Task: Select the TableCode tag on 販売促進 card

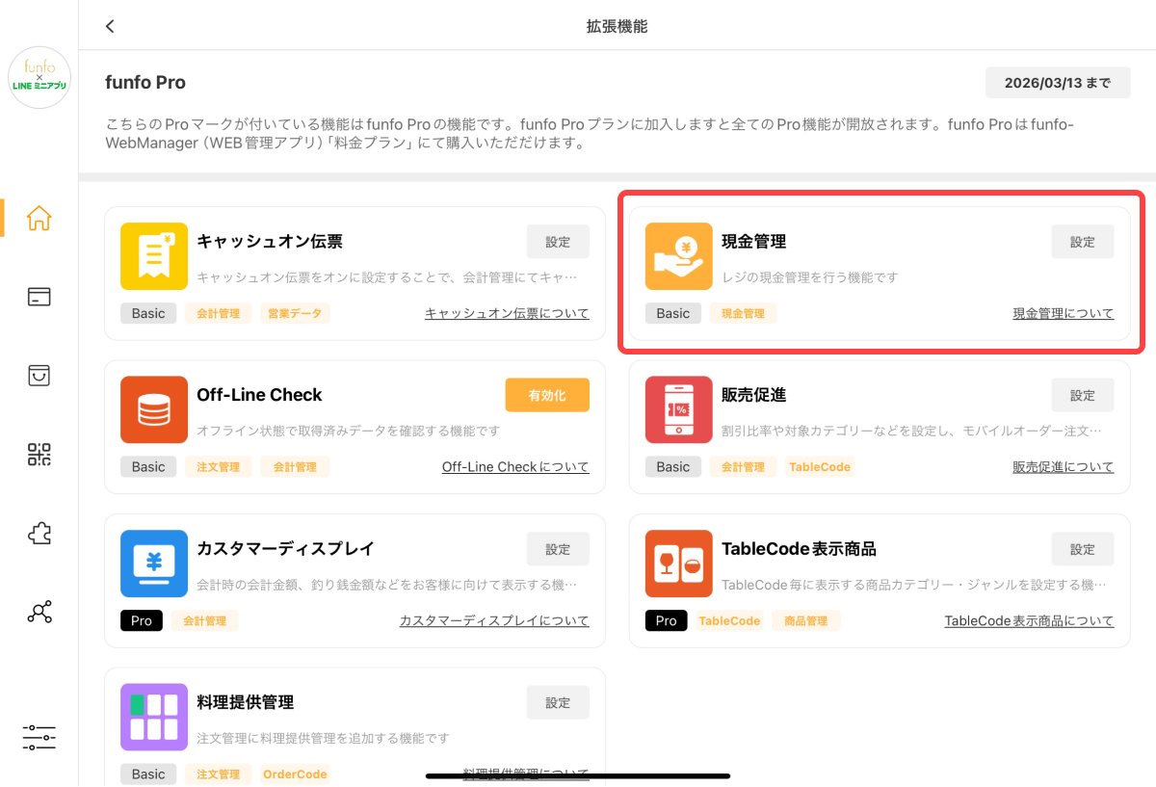Action: point(820,467)
